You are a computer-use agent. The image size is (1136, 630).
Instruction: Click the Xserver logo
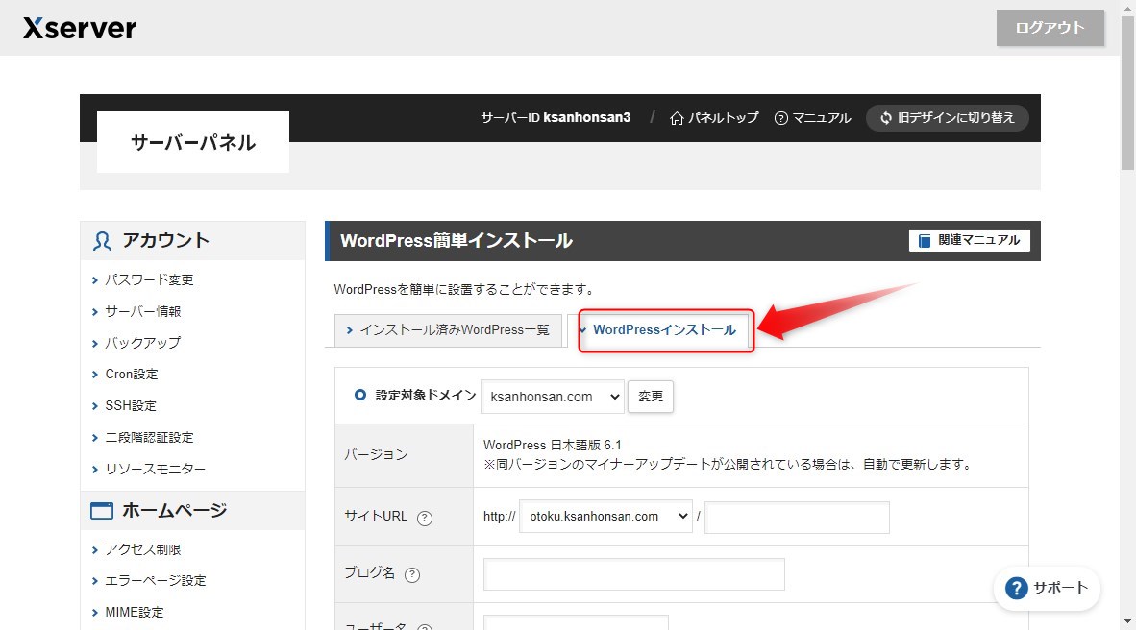click(79, 28)
